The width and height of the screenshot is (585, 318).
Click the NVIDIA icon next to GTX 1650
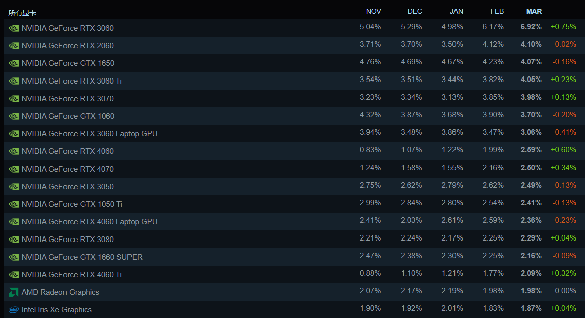tap(14, 63)
